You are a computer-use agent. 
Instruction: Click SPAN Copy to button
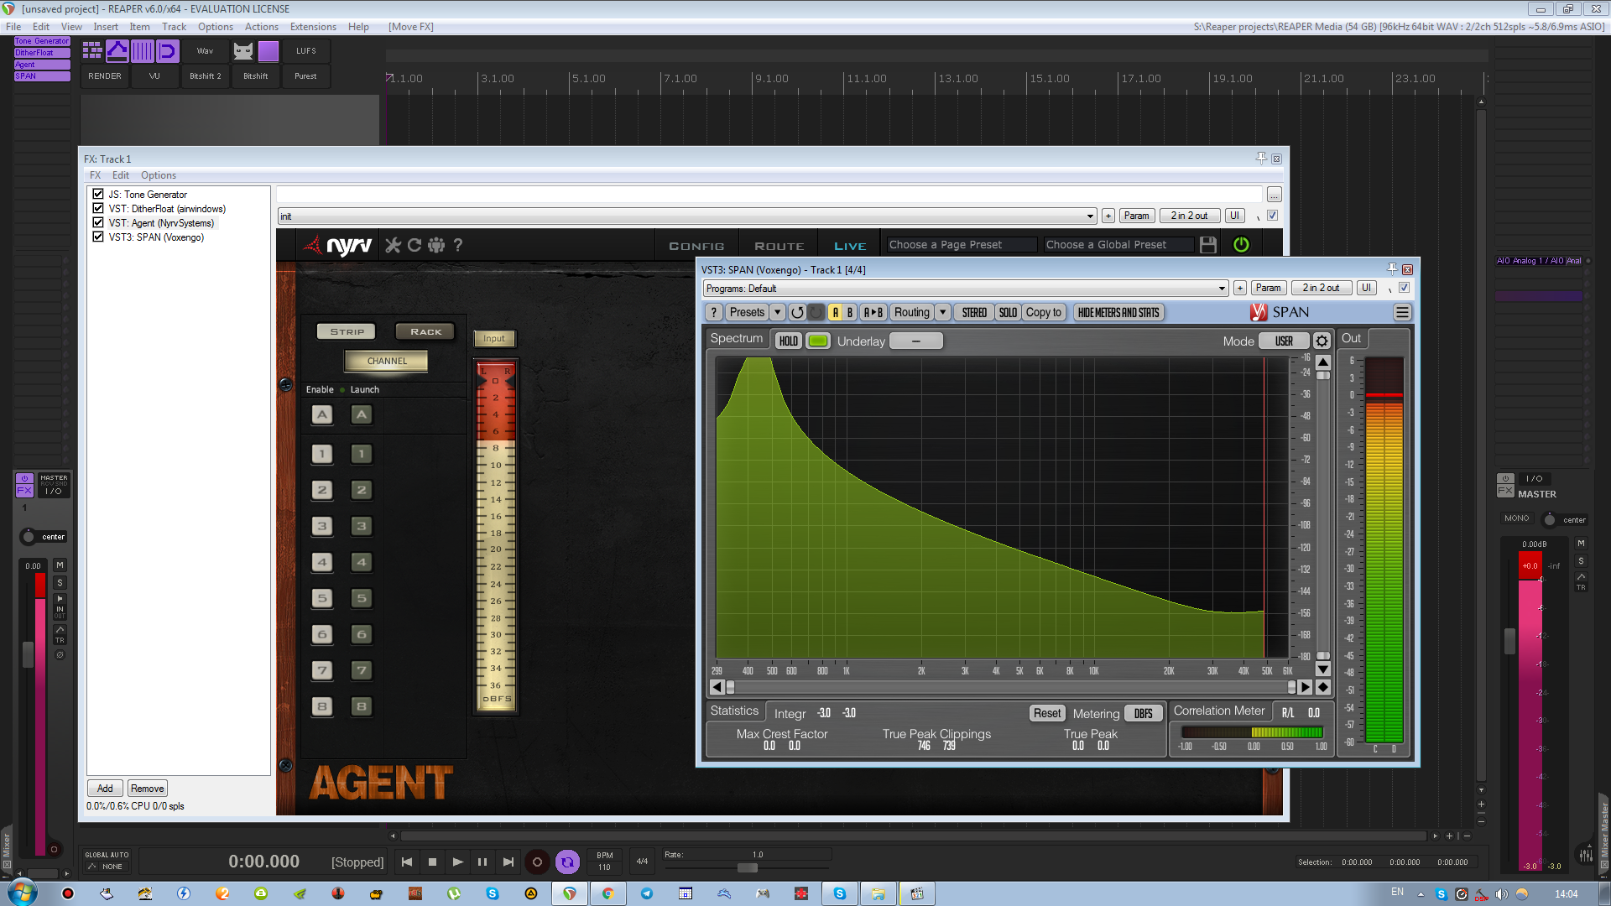point(1044,312)
